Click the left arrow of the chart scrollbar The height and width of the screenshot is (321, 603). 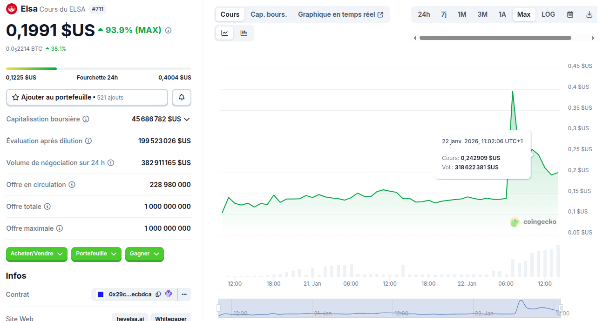pyautogui.click(x=415, y=38)
